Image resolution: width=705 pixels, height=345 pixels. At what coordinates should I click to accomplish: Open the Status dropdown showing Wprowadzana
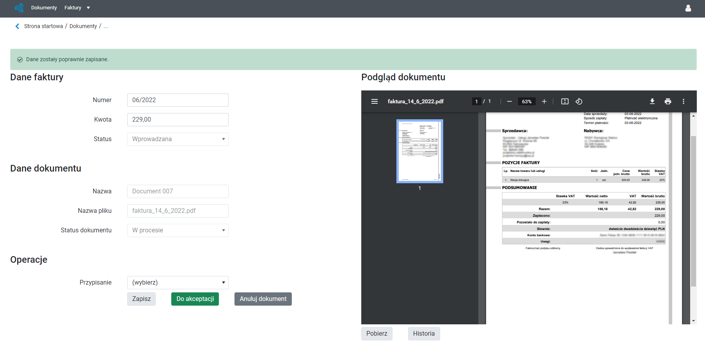[178, 139]
